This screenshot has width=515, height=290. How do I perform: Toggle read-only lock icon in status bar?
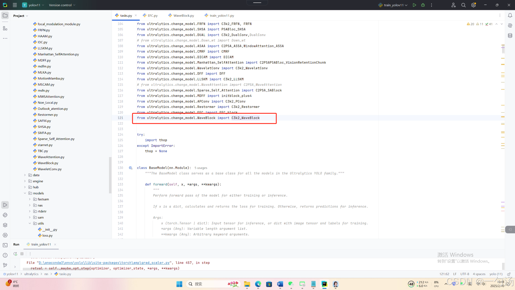point(509,274)
